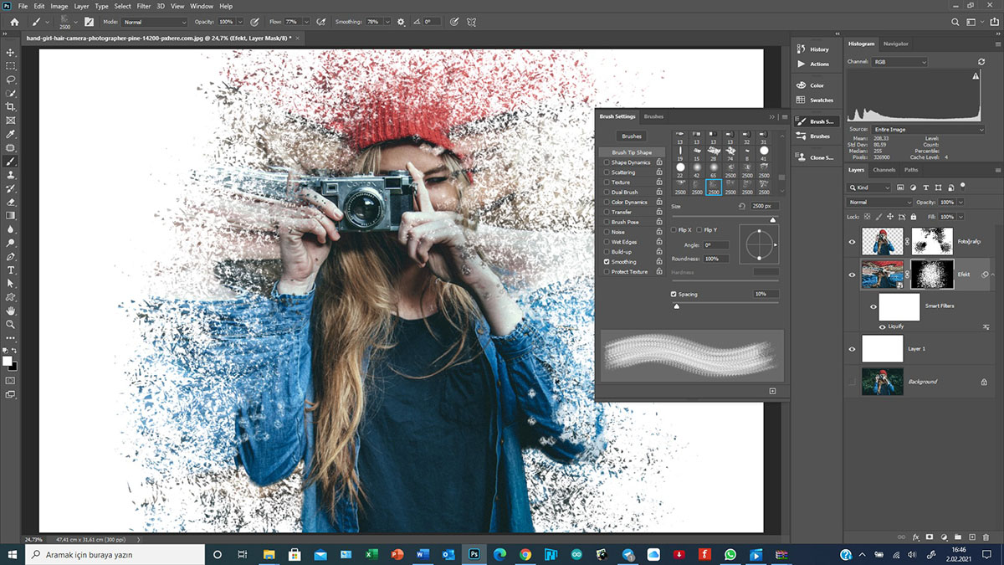
Task: Choose the Crop tool
Action: [11, 107]
